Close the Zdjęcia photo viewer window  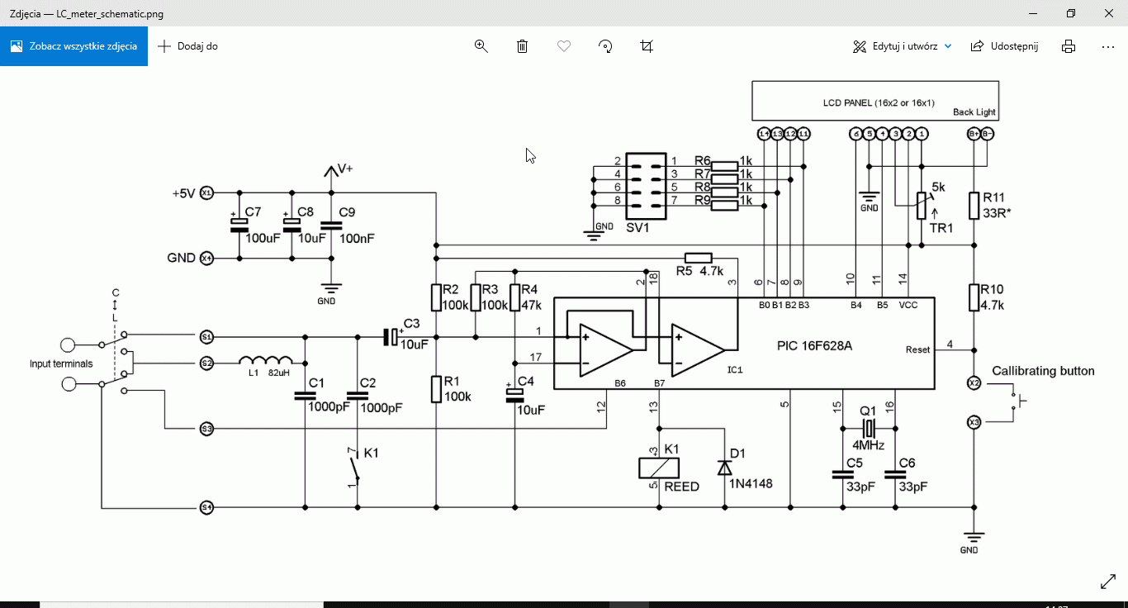point(1108,13)
